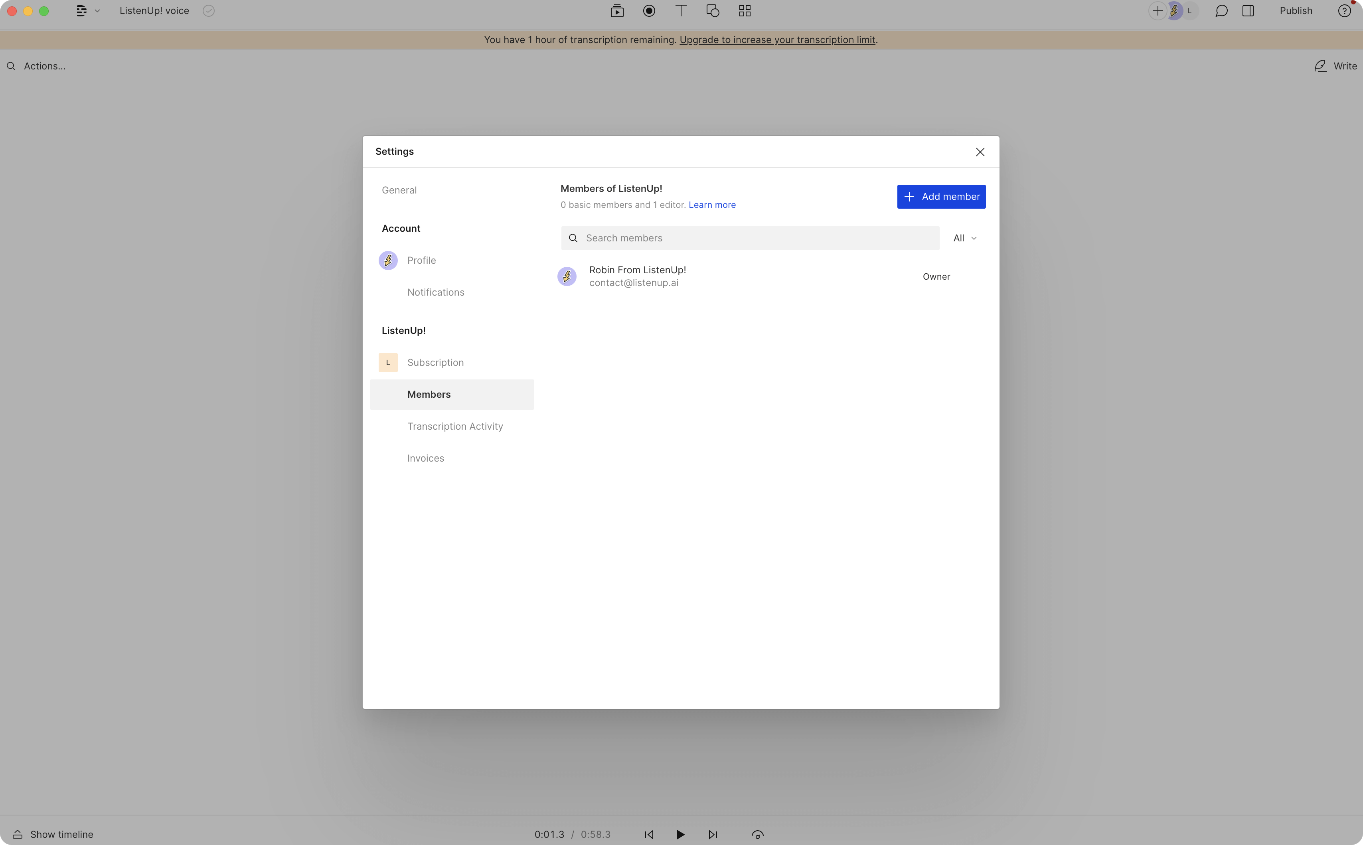Open the project menu icon in title bar
This screenshot has height=845, width=1363.
coord(81,11)
